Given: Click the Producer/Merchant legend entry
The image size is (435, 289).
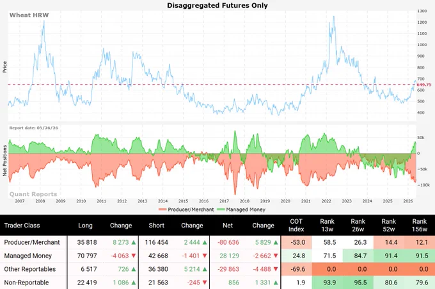Looking at the screenshot, I should [186, 210].
